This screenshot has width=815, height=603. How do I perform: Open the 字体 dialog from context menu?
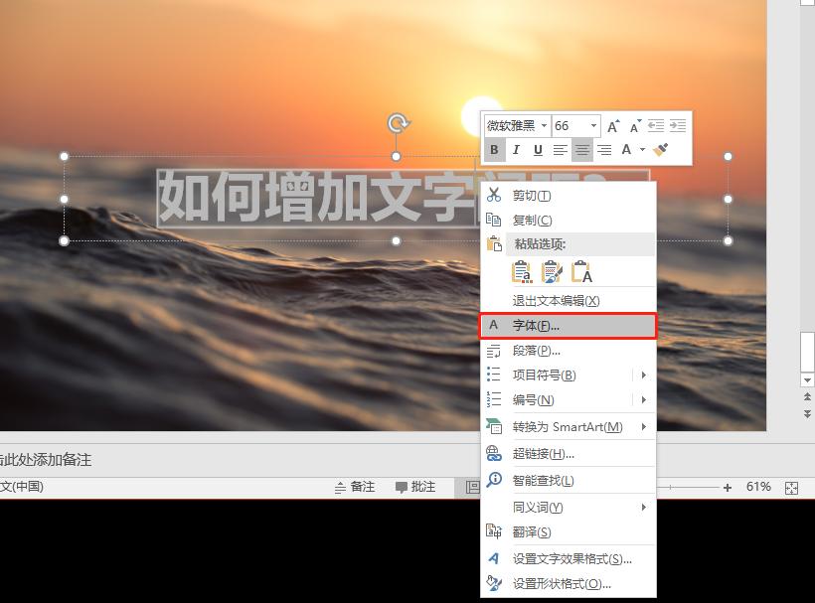(537, 325)
